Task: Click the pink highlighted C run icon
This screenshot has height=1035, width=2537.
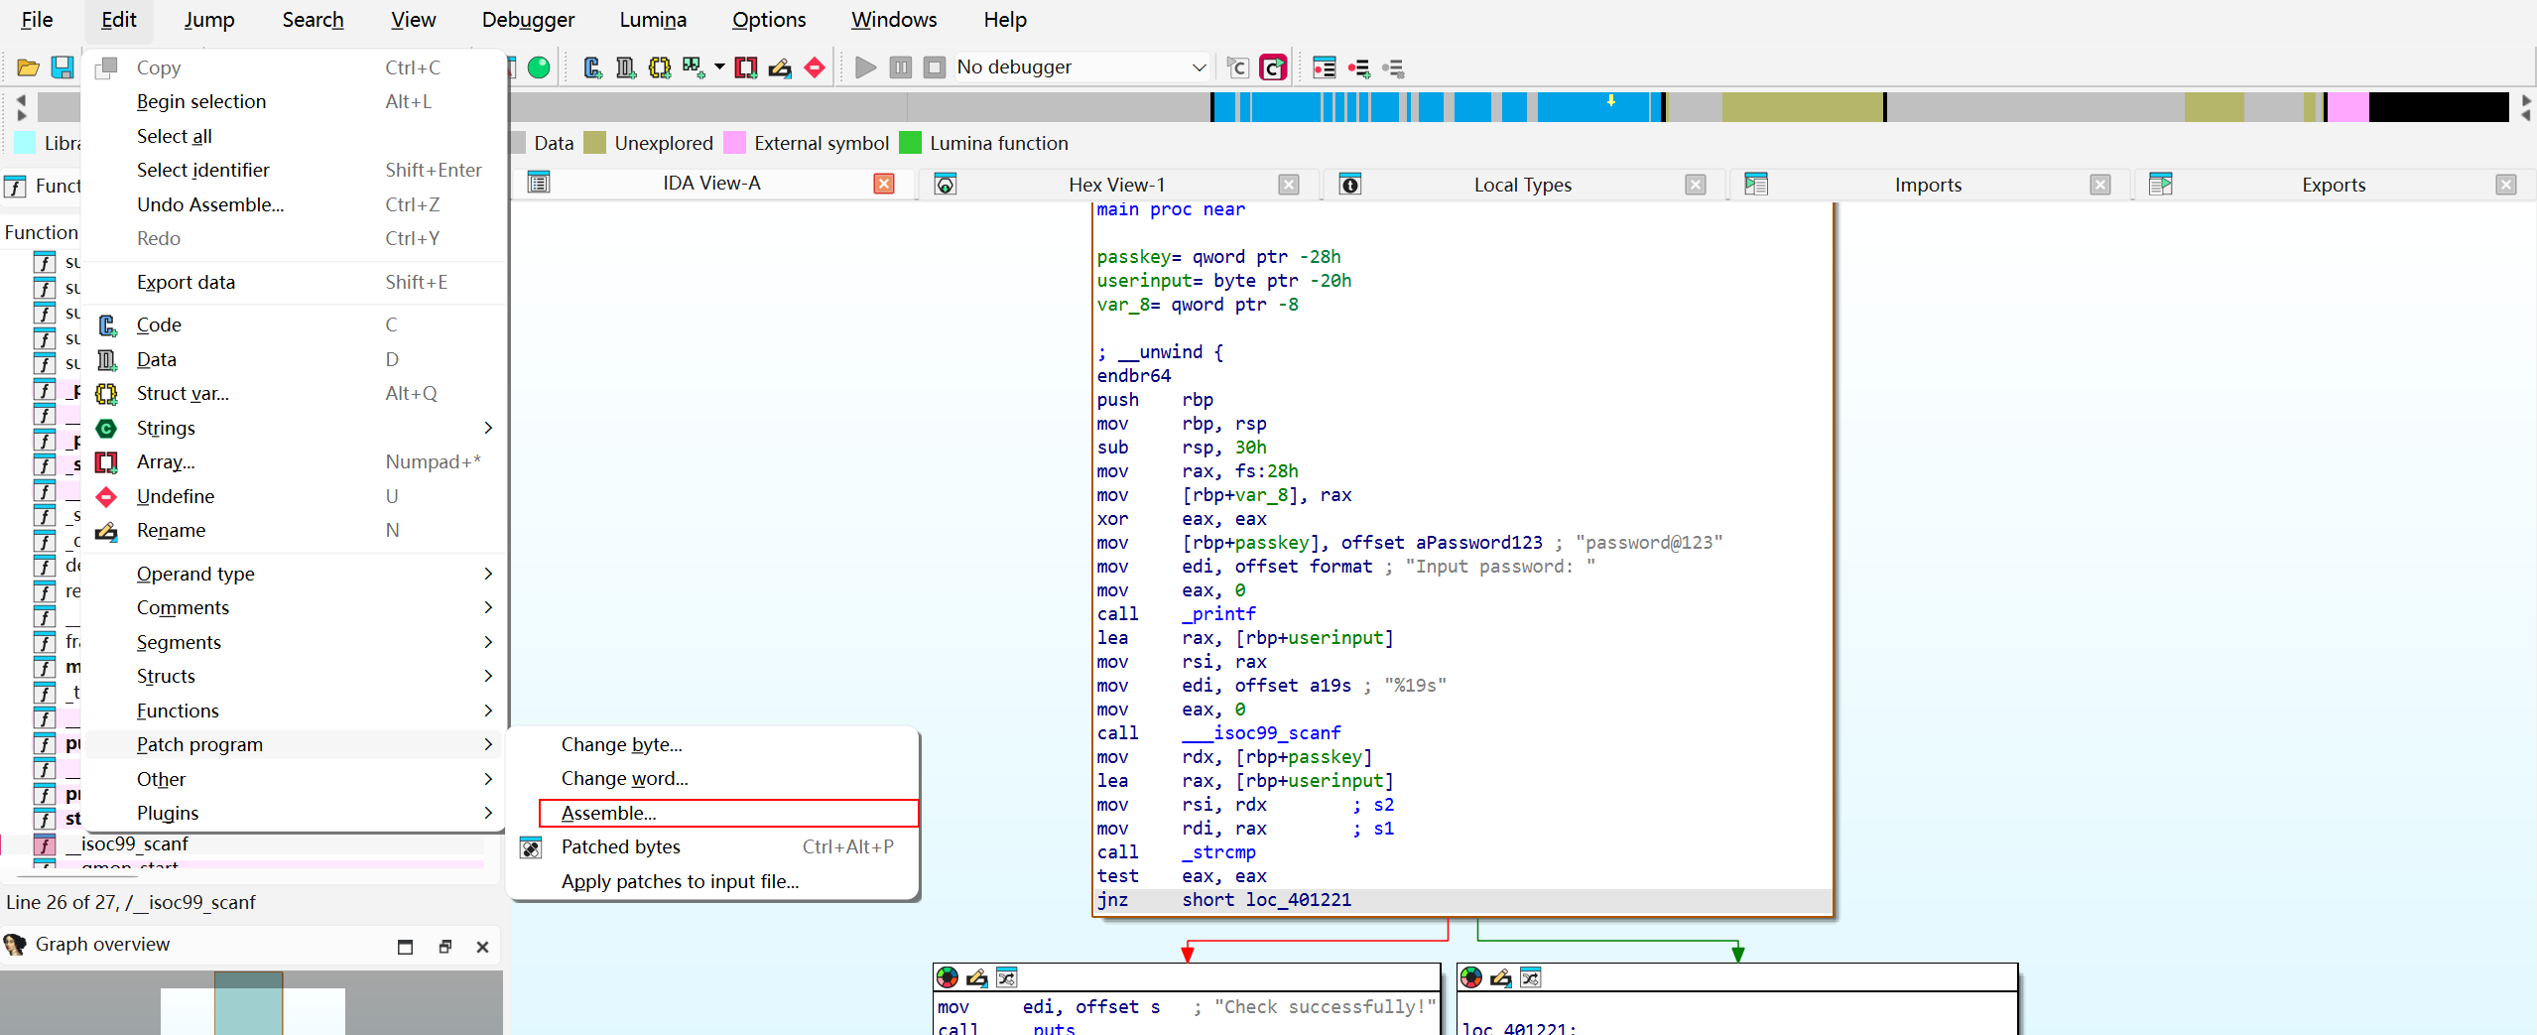Action: click(x=1272, y=67)
